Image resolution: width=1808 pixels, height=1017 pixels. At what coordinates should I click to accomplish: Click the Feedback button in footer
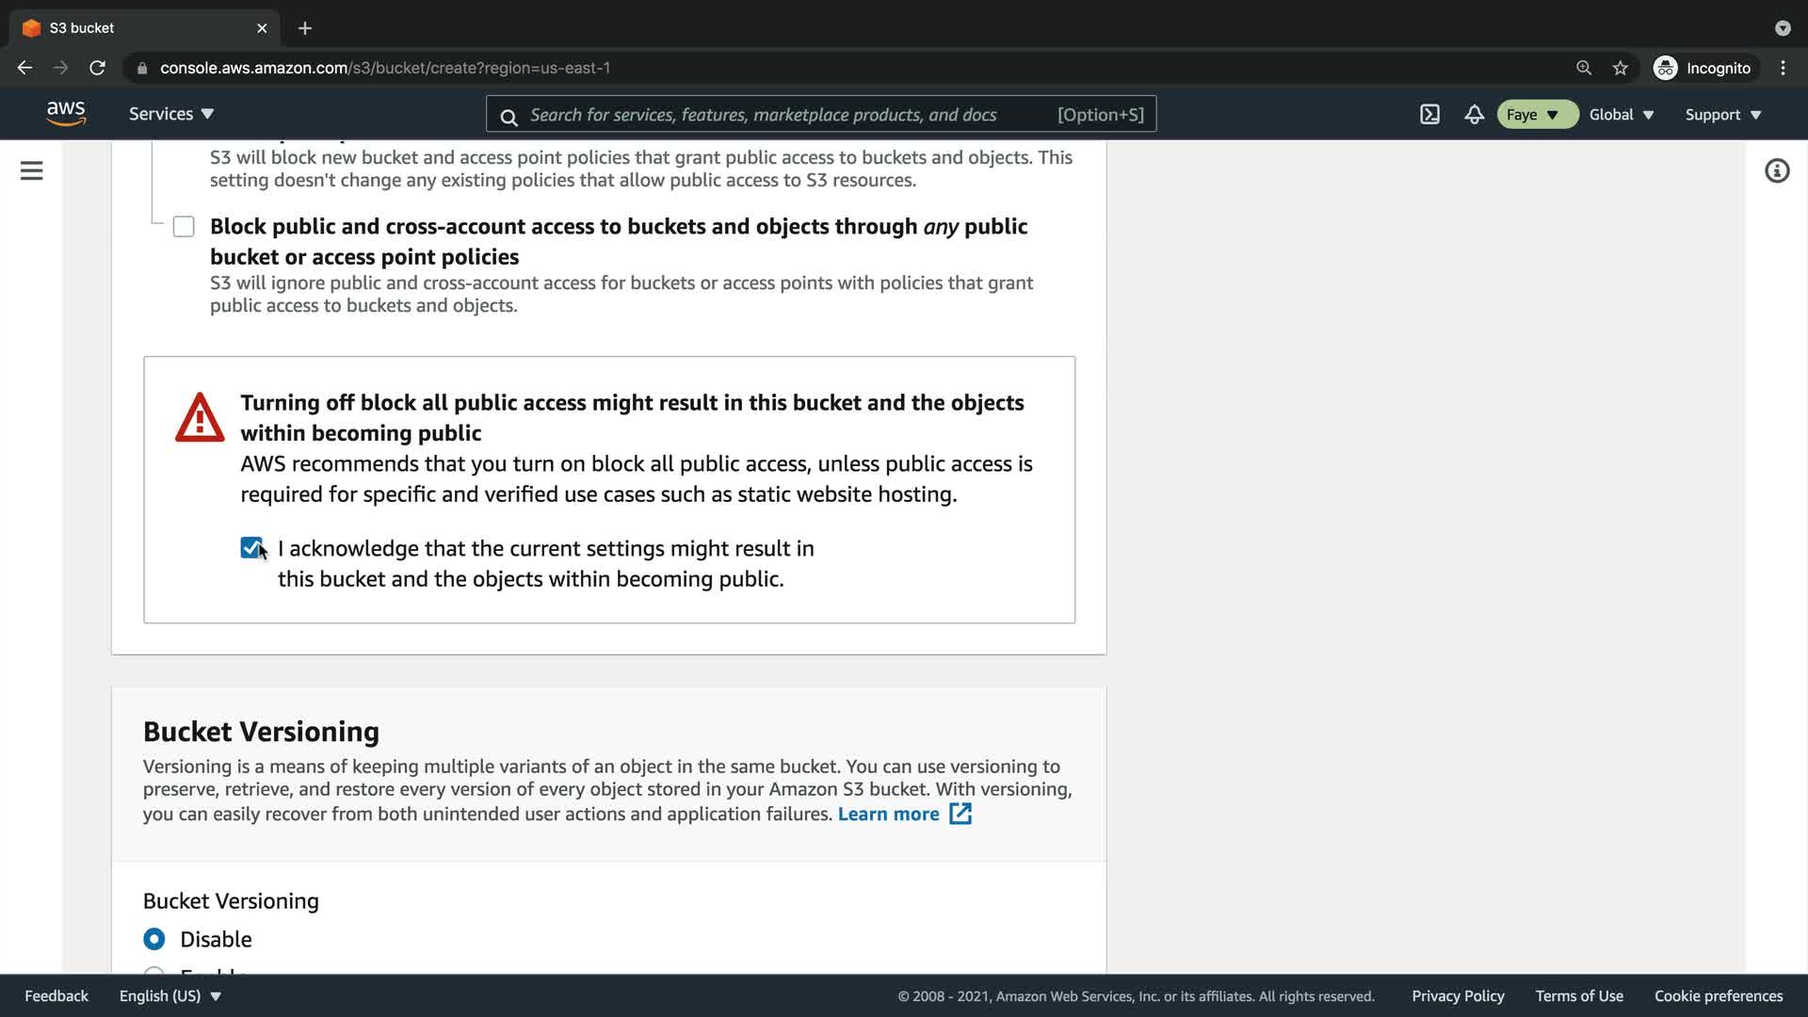pos(56,995)
